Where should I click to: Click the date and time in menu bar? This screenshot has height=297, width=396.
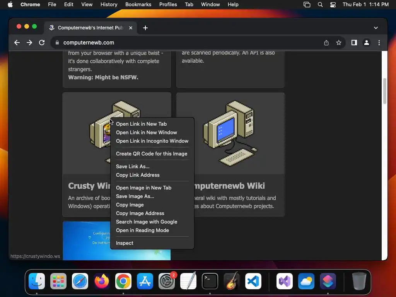(x=365, y=5)
